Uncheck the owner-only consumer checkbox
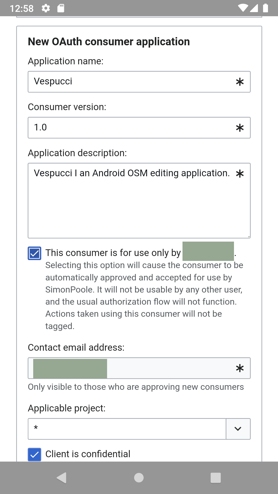 click(34, 253)
